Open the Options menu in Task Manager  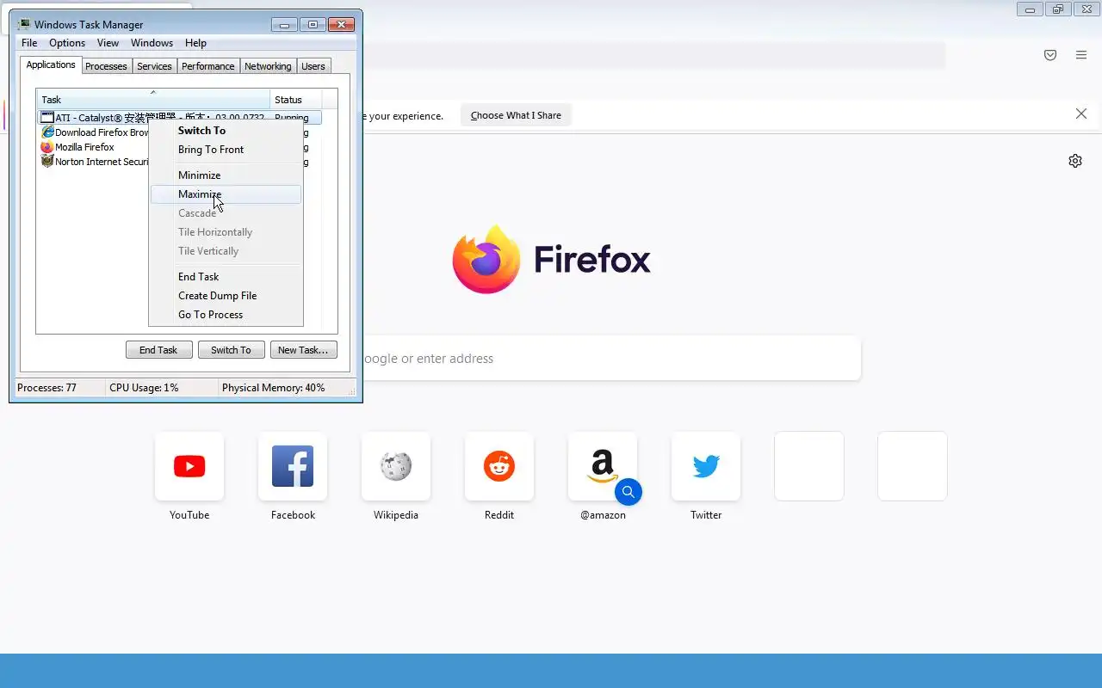pos(67,43)
